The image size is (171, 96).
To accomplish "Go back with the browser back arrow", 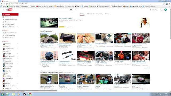I will tap(1, 4).
